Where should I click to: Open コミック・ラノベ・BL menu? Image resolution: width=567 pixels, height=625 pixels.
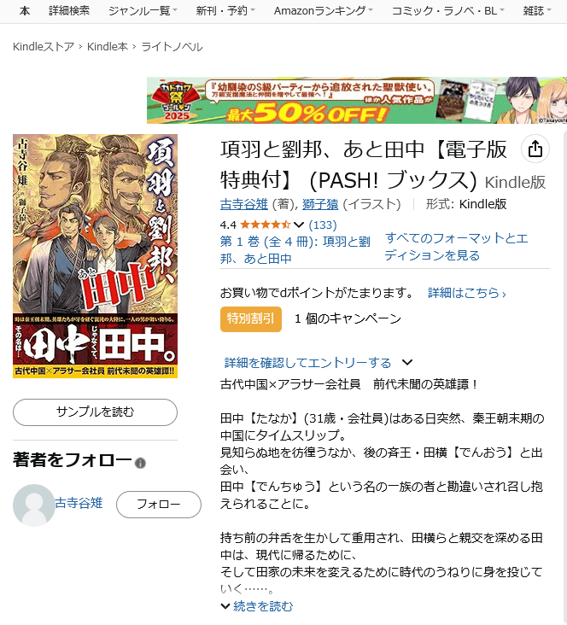(x=448, y=11)
